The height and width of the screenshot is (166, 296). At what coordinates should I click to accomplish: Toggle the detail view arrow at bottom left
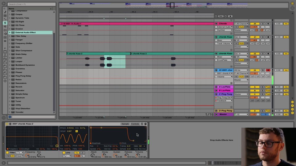click(x=4, y=163)
